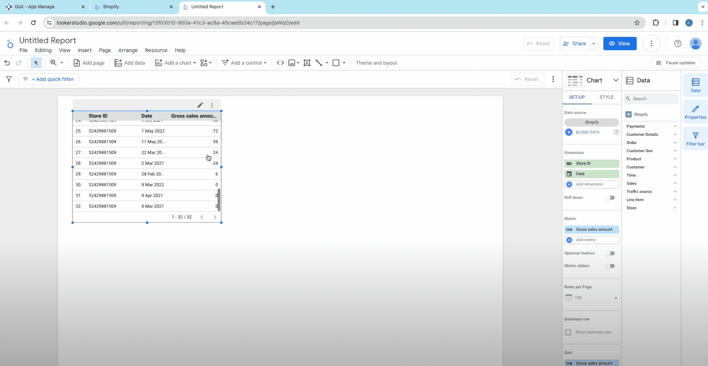Viewport: 708px width, 366px height.
Task: Open the Add a chart dropdown
Action: 176,63
